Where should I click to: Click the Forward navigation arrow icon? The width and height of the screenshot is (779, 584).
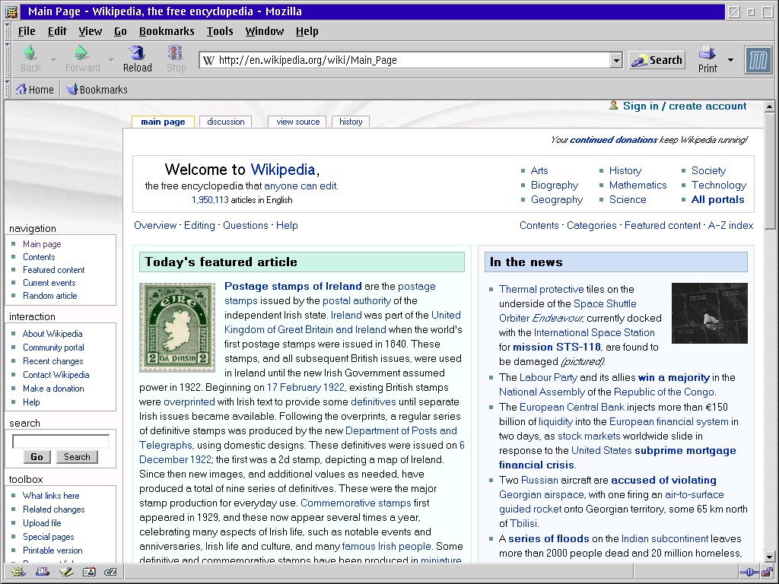[x=81, y=52]
